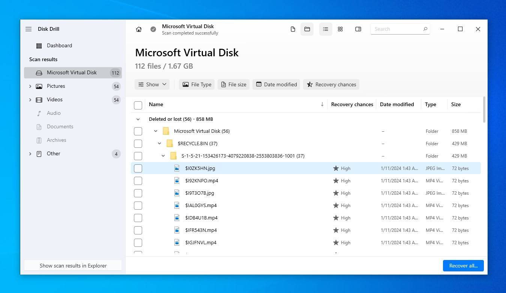Sort by Recovery chances column header
The height and width of the screenshot is (293, 506).
click(352, 104)
